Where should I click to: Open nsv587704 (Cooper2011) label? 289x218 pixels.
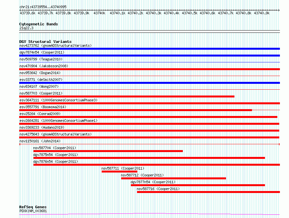(55, 148)
